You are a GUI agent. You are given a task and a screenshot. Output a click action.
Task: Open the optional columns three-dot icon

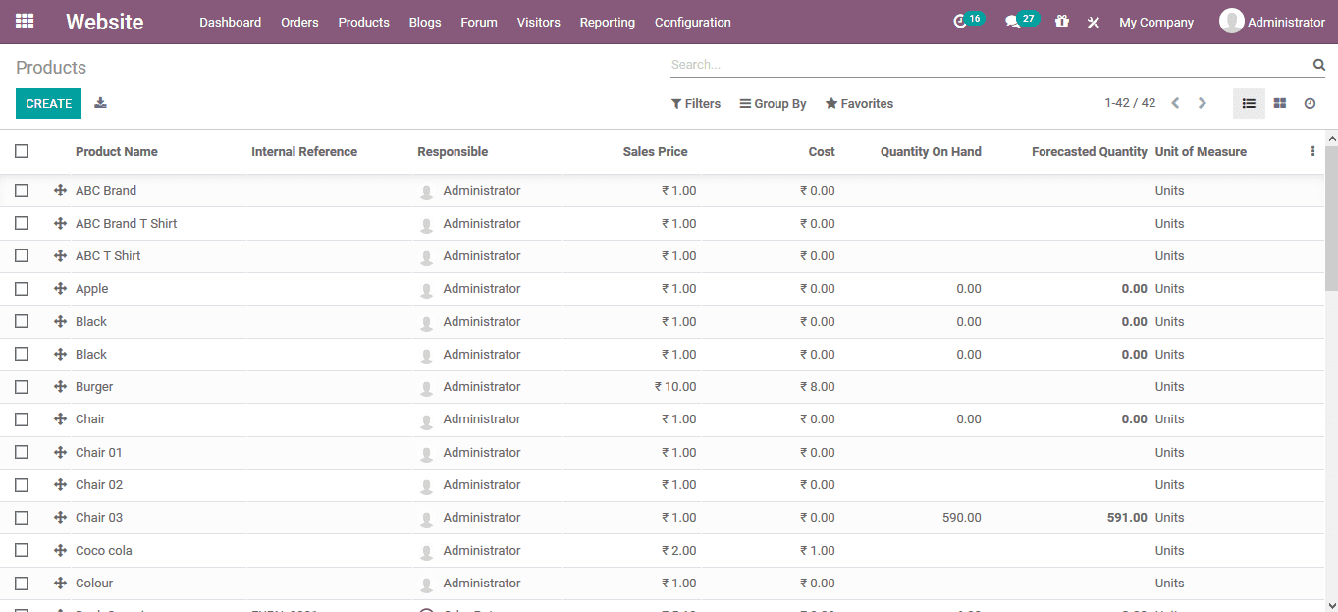(x=1312, y=150)
